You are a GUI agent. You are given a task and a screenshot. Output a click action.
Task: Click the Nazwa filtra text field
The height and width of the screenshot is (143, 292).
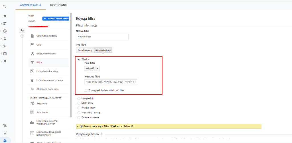coord(102,36)
